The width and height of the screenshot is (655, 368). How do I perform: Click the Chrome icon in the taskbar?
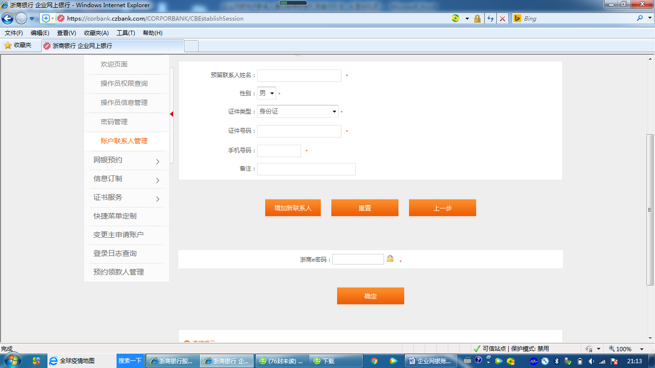(374, 361)
